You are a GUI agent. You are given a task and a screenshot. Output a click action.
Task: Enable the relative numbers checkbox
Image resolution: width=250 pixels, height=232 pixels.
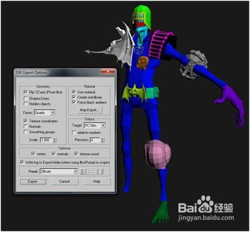(74, 132)
